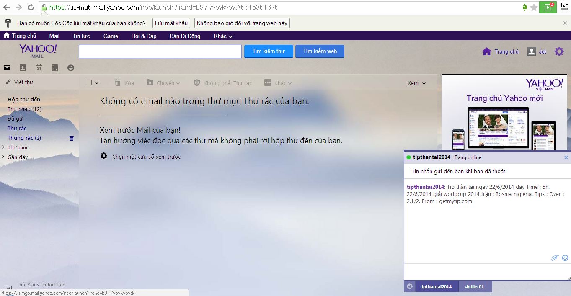Open the settings gear beside Jet
Screen dimensions: 571x296
[559, 51]
